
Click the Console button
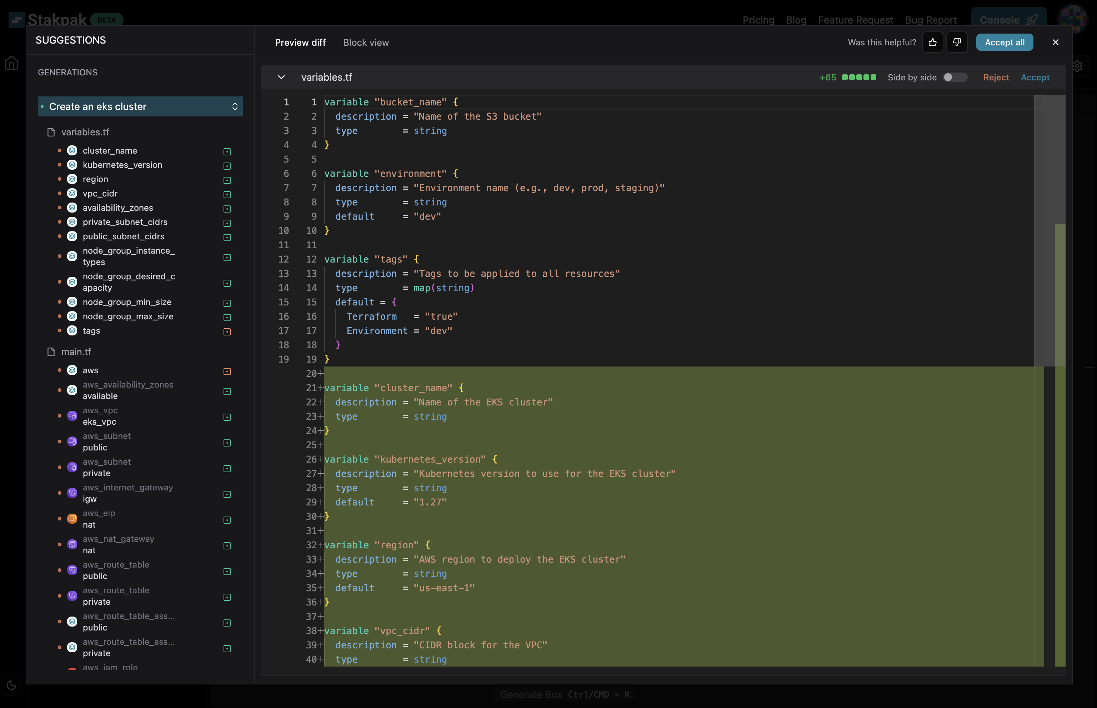click(1009, 20)
